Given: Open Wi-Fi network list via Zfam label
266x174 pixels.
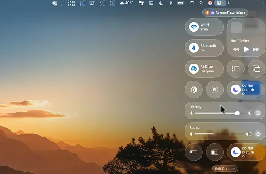Looking at the screenshot, I should pos(204,29).
